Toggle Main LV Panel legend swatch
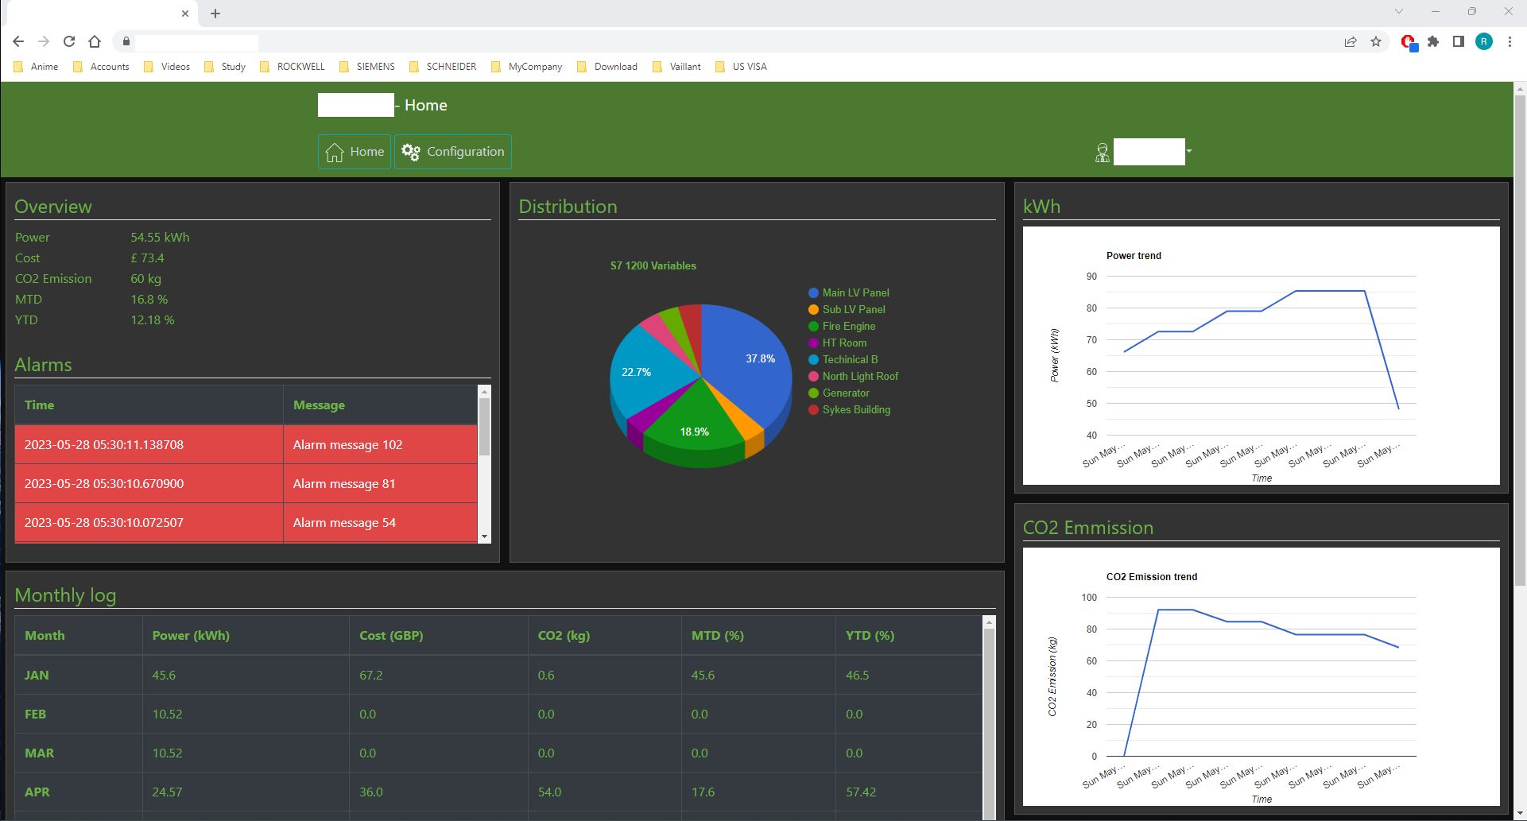Image resolution: width=1527 pixels, height=821 pixels. point(813,293)
